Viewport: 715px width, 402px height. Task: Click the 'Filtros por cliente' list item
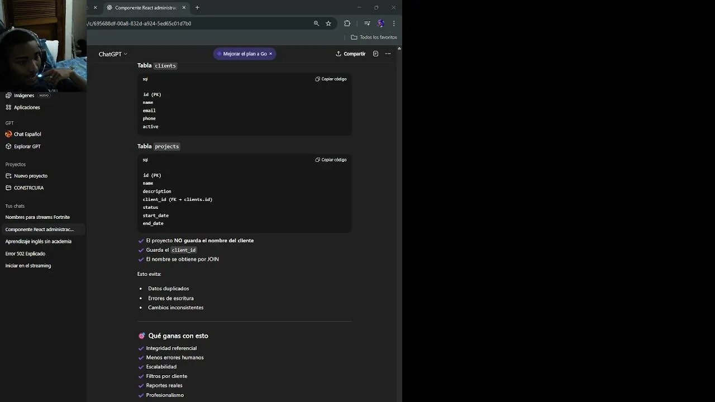click(166, 376)
